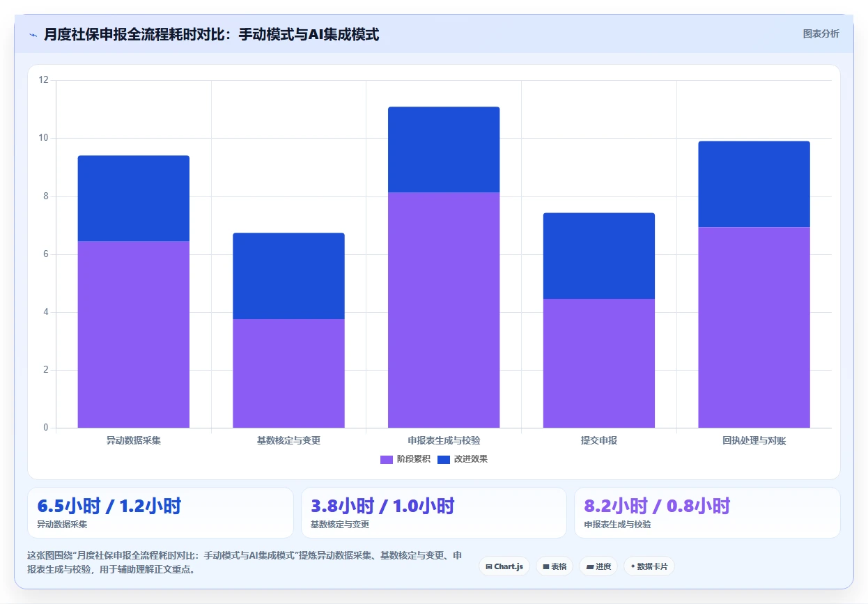Select the blue bar segment for 基数核定与变更
Image resolution: width=868 pixels, height=604 pixels.
coord(288,276)
